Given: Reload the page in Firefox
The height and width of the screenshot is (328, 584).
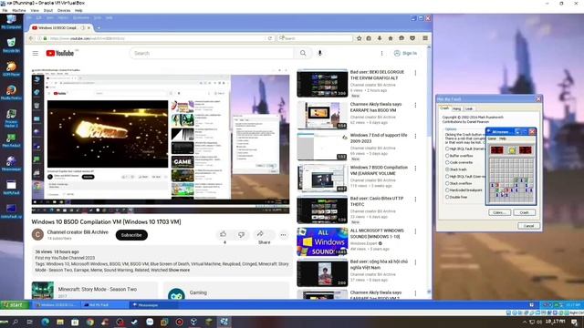Looking at the screenshot, I should coord(270,38).
